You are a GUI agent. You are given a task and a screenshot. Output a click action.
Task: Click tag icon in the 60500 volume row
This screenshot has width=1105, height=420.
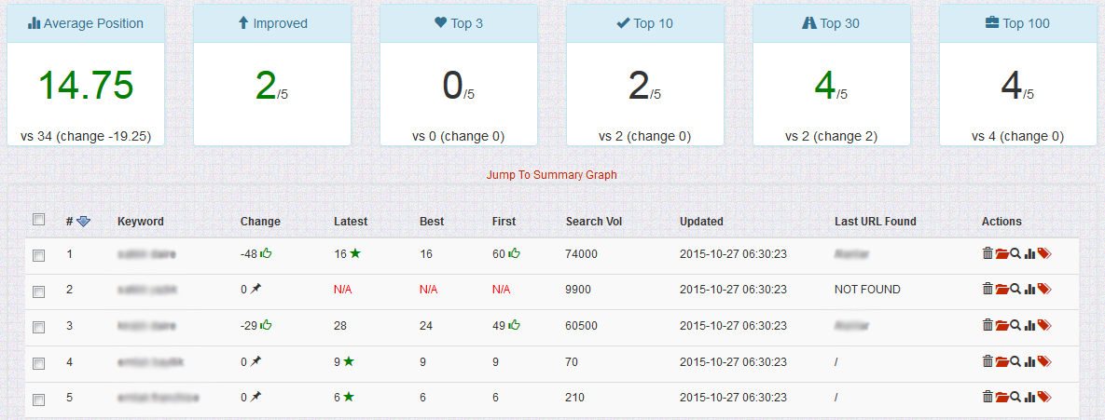(1044, 325)
